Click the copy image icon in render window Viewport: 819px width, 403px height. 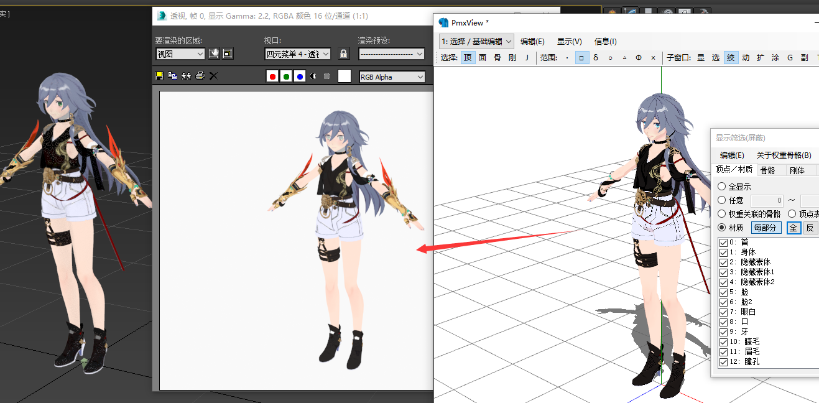pyautogui.click(x=172, y=75)
